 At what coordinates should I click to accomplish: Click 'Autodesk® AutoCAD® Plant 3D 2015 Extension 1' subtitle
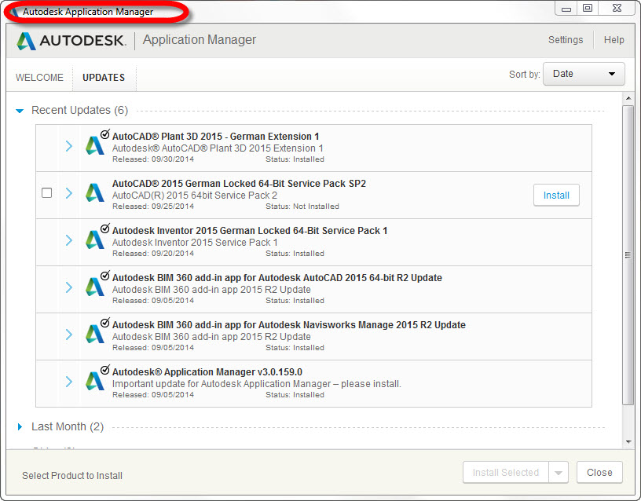tap(218, 148)
